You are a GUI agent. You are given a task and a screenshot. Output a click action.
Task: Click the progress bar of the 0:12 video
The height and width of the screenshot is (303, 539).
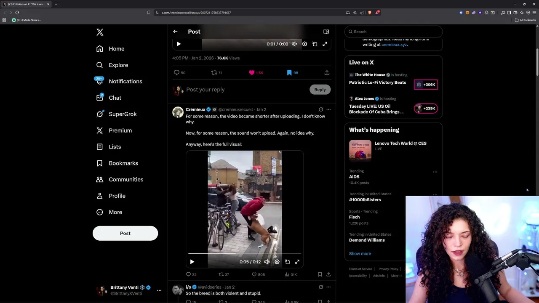(245, 253)
